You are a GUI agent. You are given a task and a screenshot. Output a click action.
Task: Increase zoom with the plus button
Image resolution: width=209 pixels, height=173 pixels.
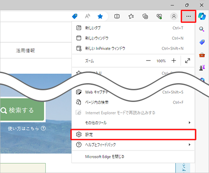tap(173, 61)
